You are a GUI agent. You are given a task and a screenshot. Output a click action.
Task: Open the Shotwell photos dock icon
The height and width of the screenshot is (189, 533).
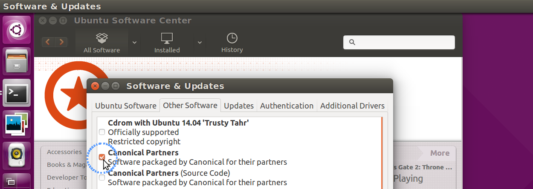coord(17,124)
